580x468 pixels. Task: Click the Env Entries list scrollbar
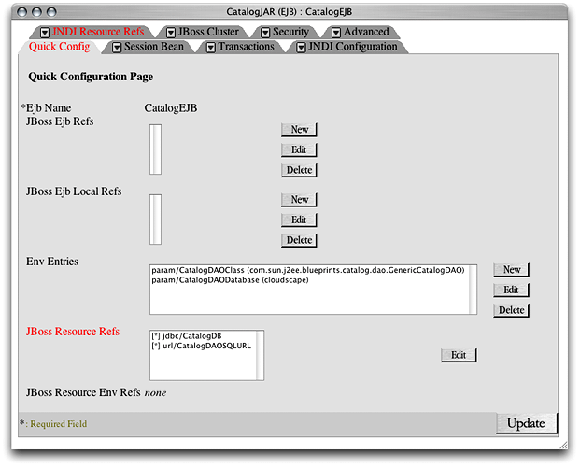[474, 290]
